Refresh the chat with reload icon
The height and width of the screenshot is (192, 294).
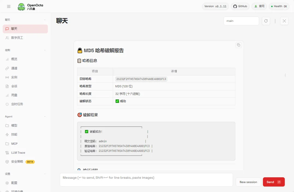(x=266, y=21)
